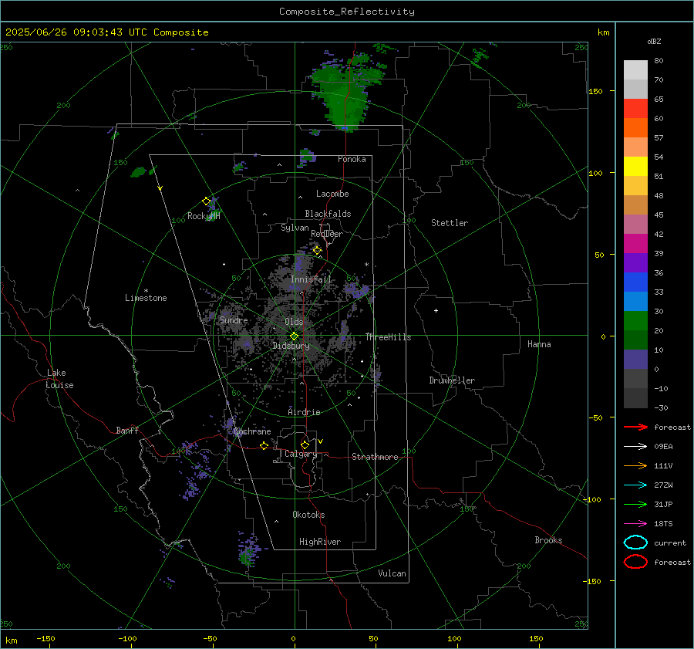Select the 65 dBZ red color swatch
694x649 pixels.
tap(635, 108)
